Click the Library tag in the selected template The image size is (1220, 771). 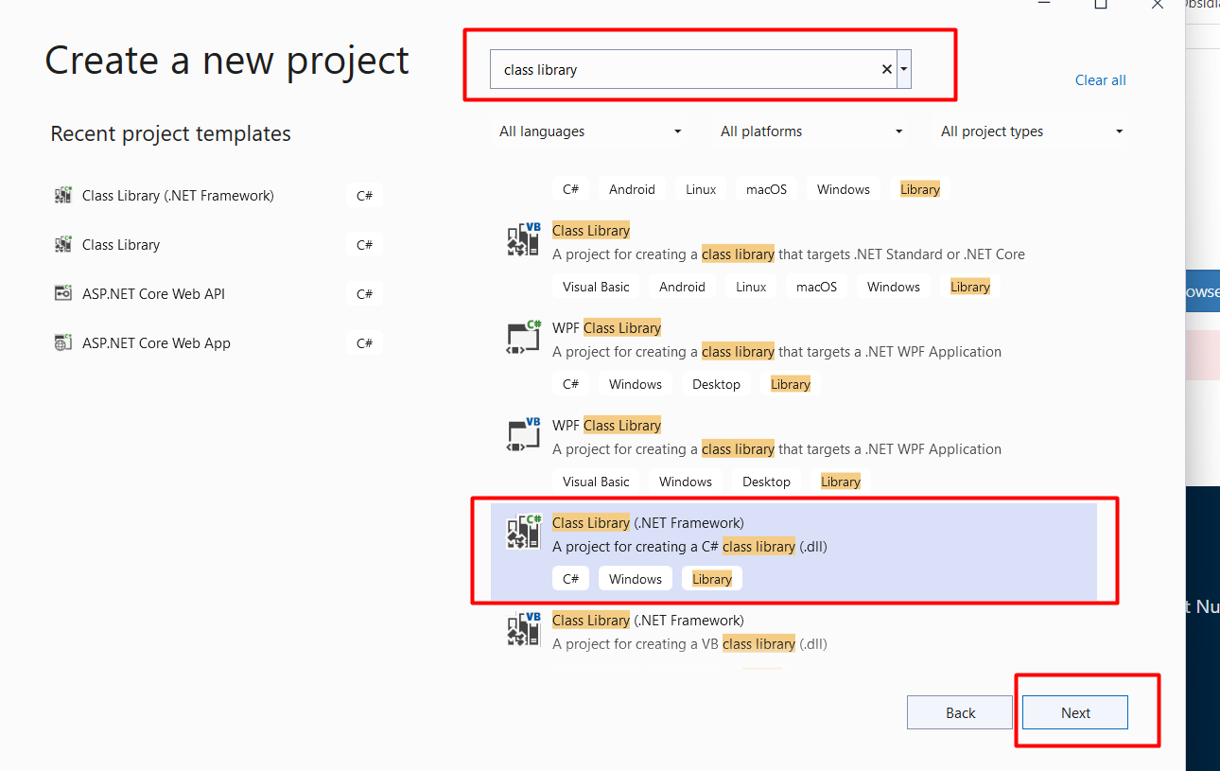(712, 579)
